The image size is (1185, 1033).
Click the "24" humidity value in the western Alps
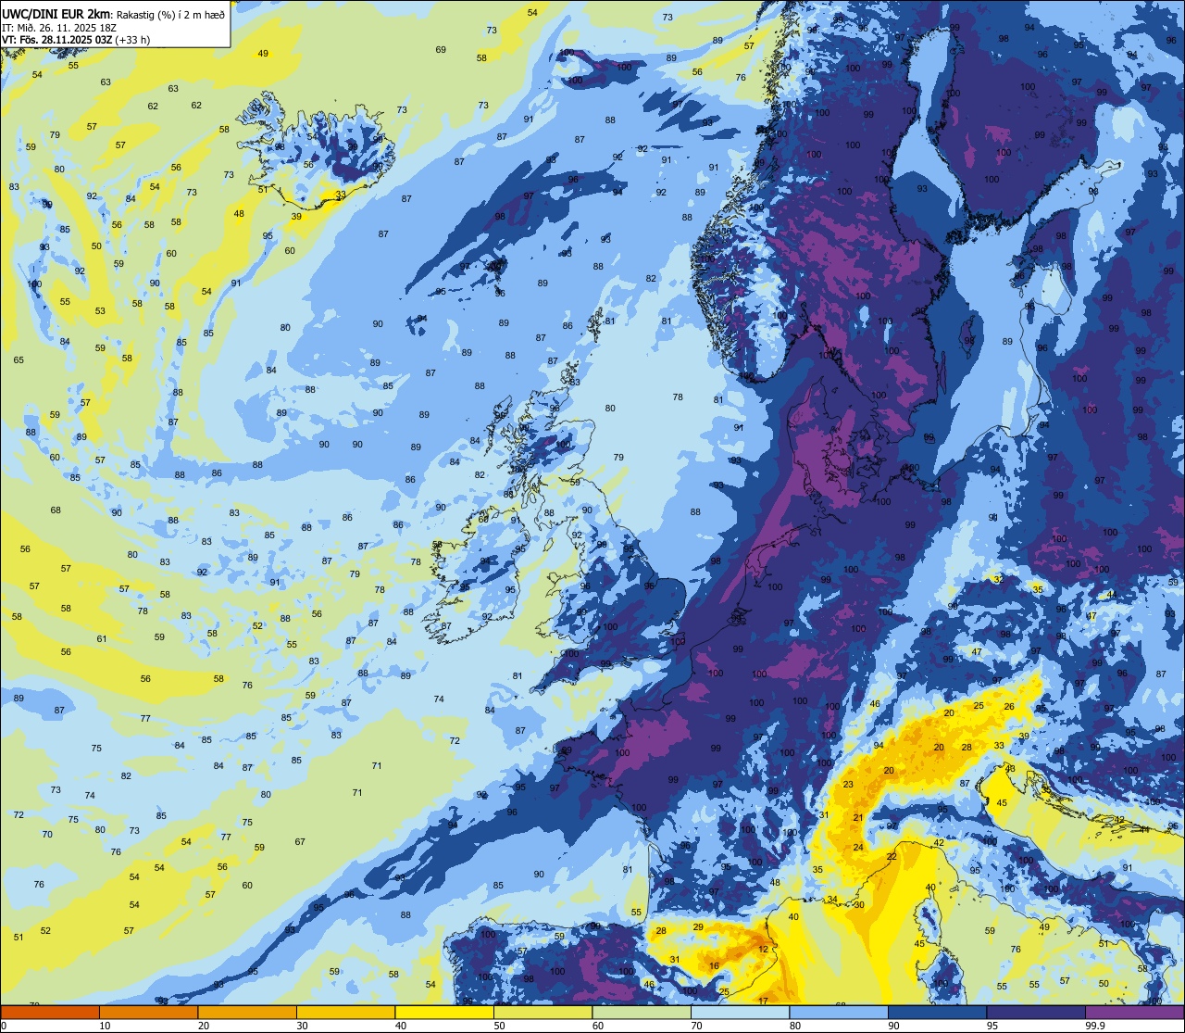coord(858,848)
